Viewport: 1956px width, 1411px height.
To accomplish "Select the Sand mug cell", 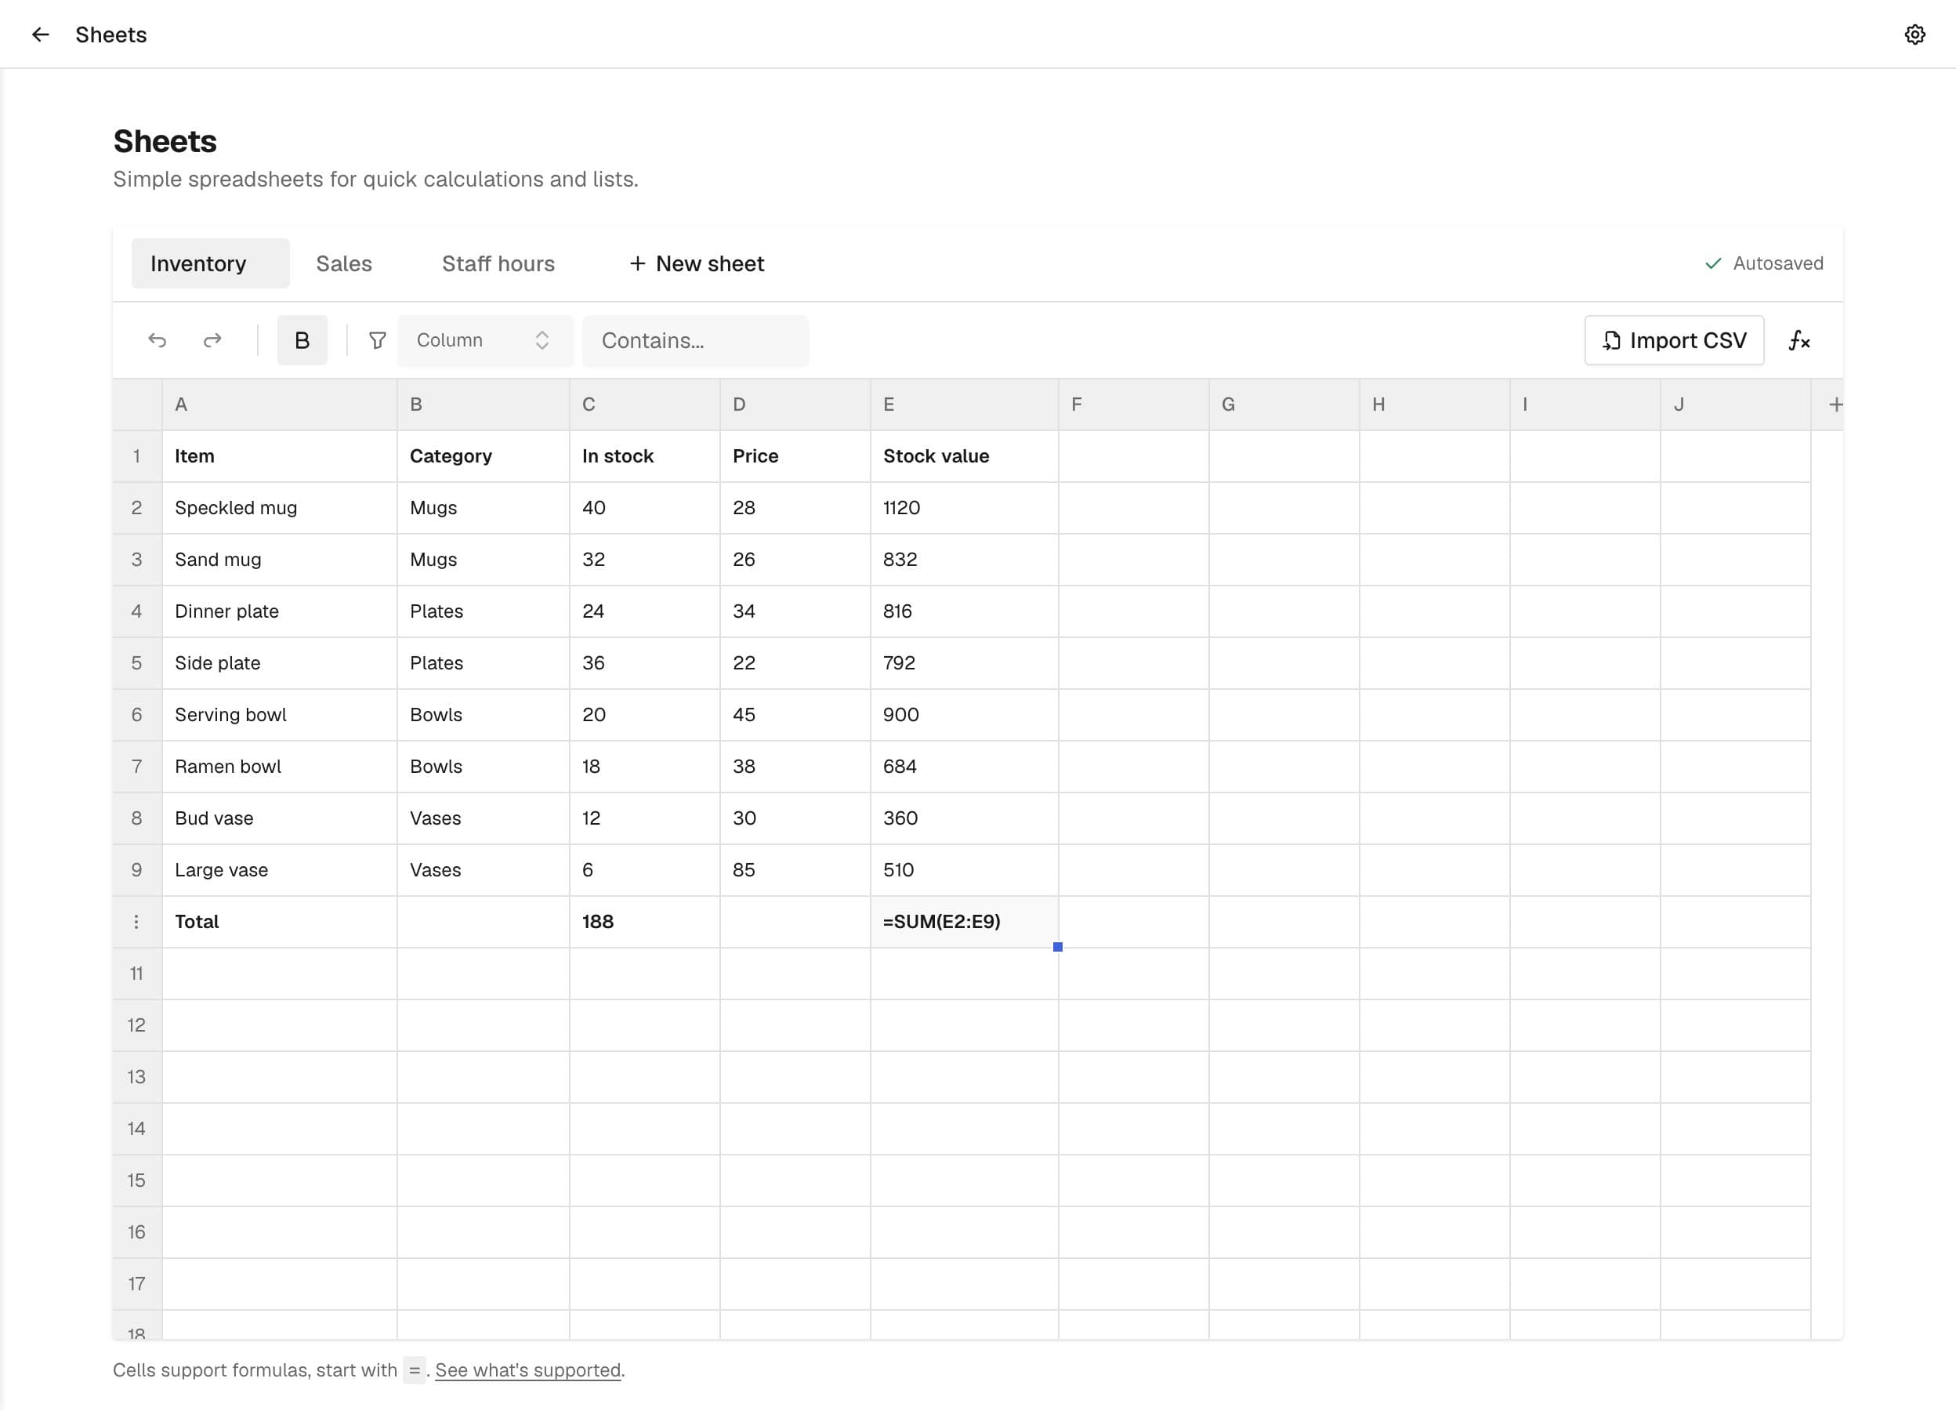I will pyautogui.click(x=280, y=560).
